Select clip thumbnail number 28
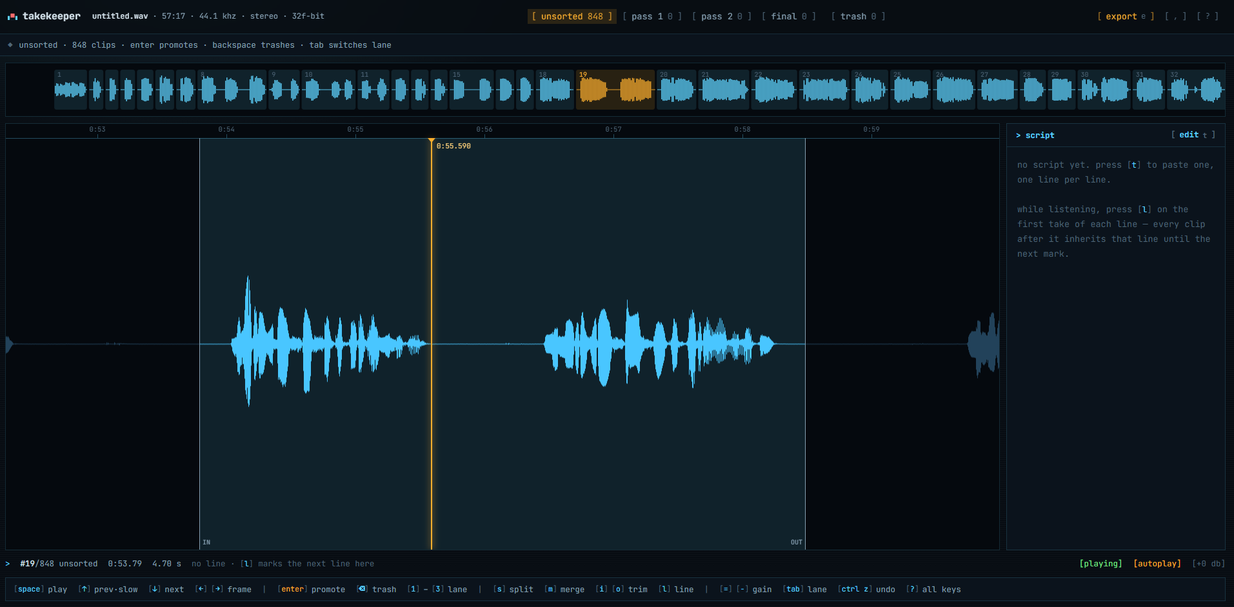1234x607 pixels. (1033, 90)
